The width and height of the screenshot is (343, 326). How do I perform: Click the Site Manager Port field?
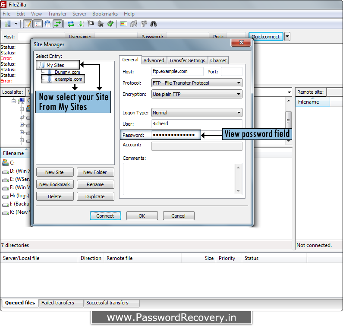[x=232, y=72]
